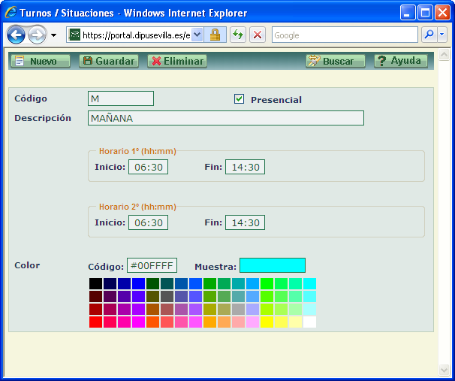Click the Horario 1º (hh:mm) legend text
The width and height of the screenshot is (455, 381).
click(x=137, y=151)
